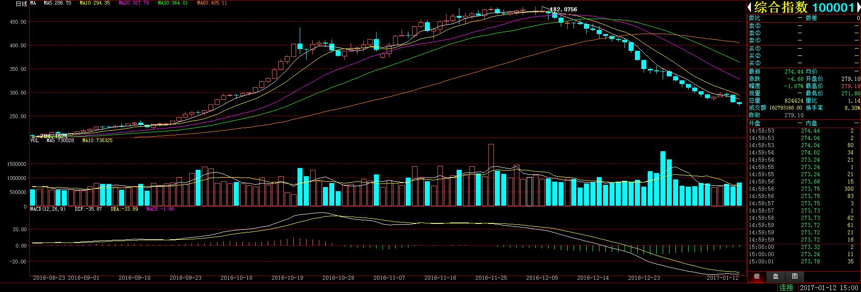The height and width of the screenshot is (292, 861).
Task: Select the 15:00:01 tick at 273.76
Action: [x=804, y=262]
